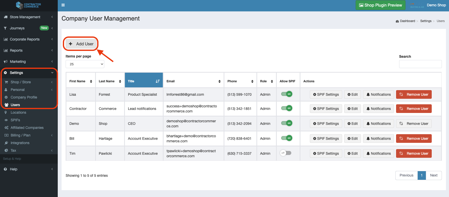The width and height of the screenshot is (449, 197).
Task: Click the Marketing megaphone icon
Action: pos(6,62)
